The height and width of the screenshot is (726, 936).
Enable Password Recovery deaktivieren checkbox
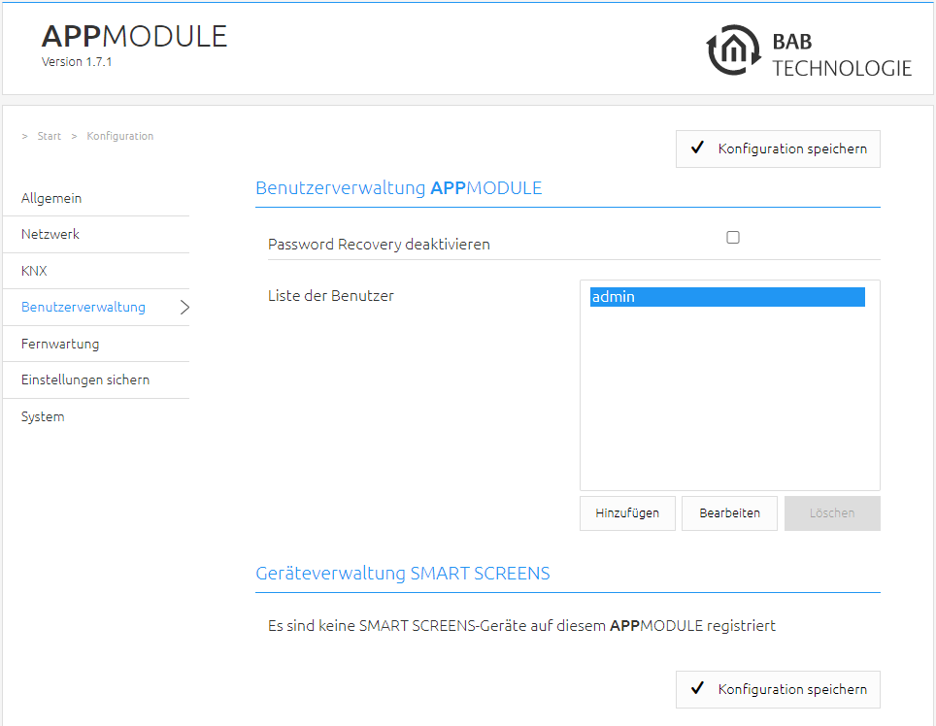(x=733, y=238)
